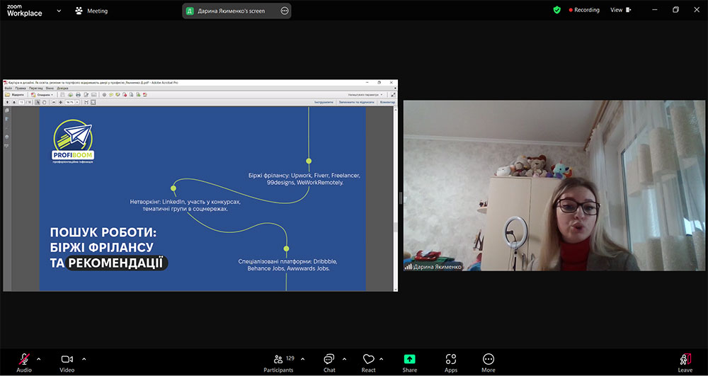Screen dimensions: 708x376
Task: Choose the selection arrow tool in Acrobat
Action: 38,103
